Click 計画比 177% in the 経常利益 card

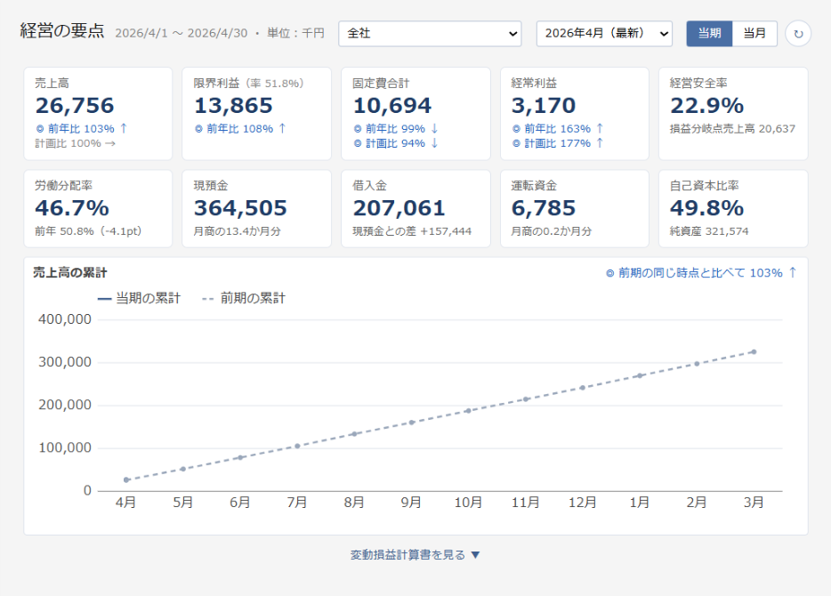pos(558,143)
